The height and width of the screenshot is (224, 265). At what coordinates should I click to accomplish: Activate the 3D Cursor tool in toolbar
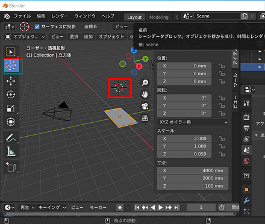pyautogui.click(x=11, y=66)
